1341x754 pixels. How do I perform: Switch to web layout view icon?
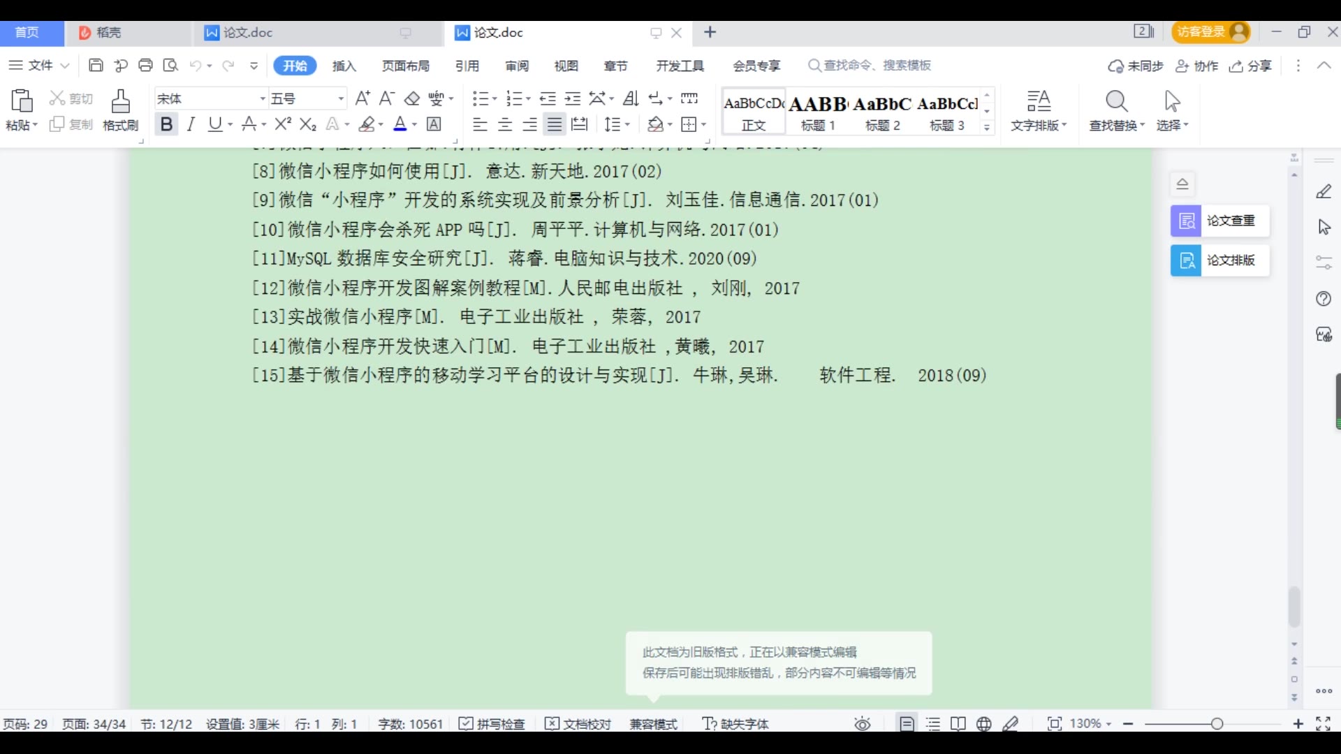(x=984, y=724)
